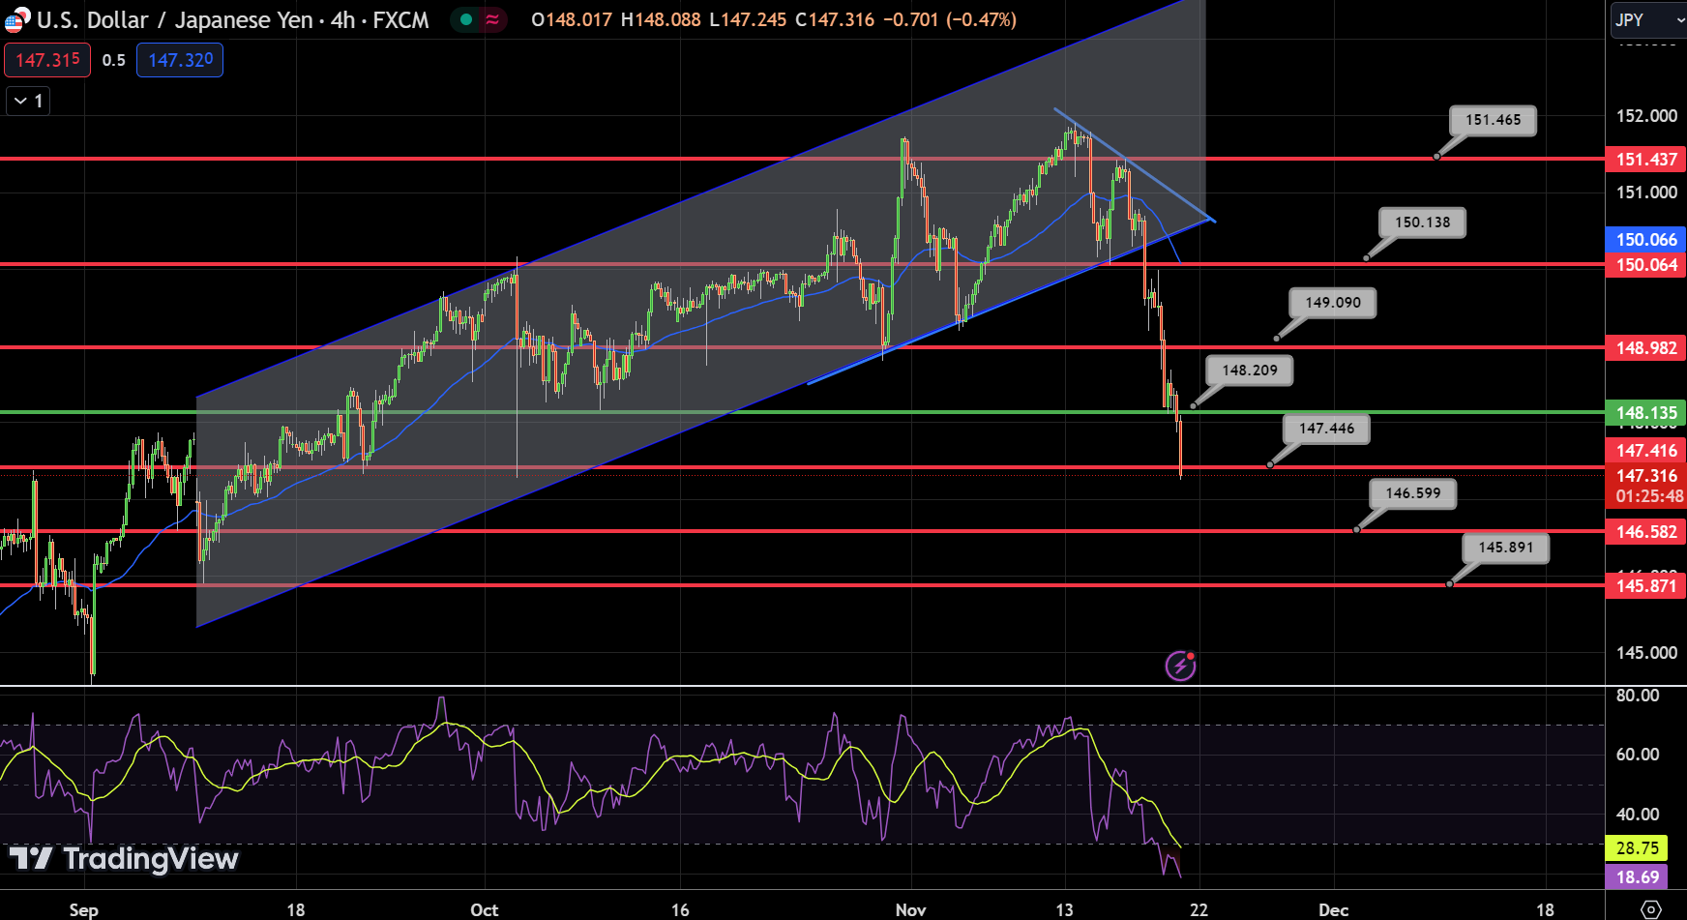Click the green market status dot
The image size is (1687, 920).
point(466,19)
